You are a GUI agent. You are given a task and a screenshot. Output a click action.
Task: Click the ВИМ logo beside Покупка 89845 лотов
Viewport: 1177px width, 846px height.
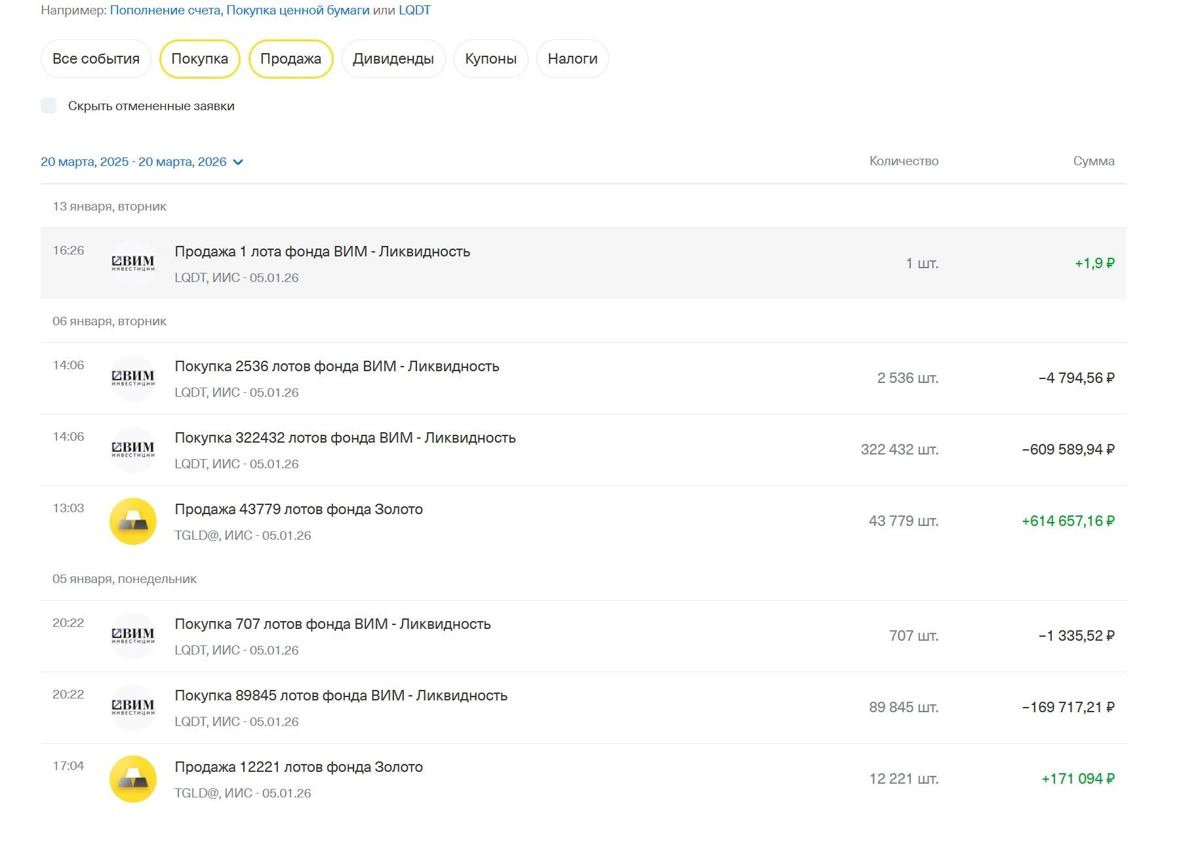pyautogui.click(x=133, y=708)
